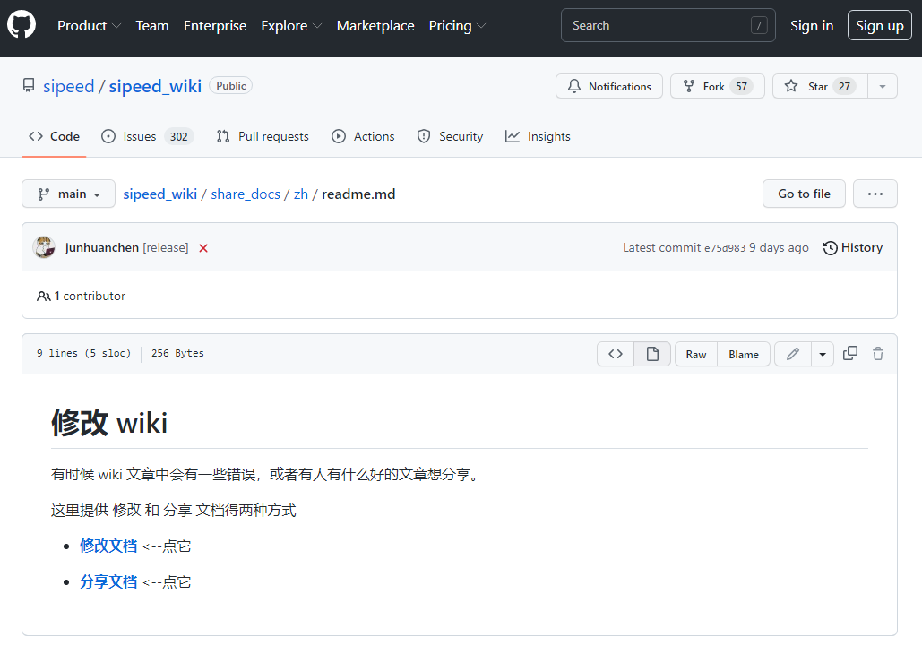Expand the Pricing menu
The image size is (922, 654).
pyautogui.click(x=457, y=26)
